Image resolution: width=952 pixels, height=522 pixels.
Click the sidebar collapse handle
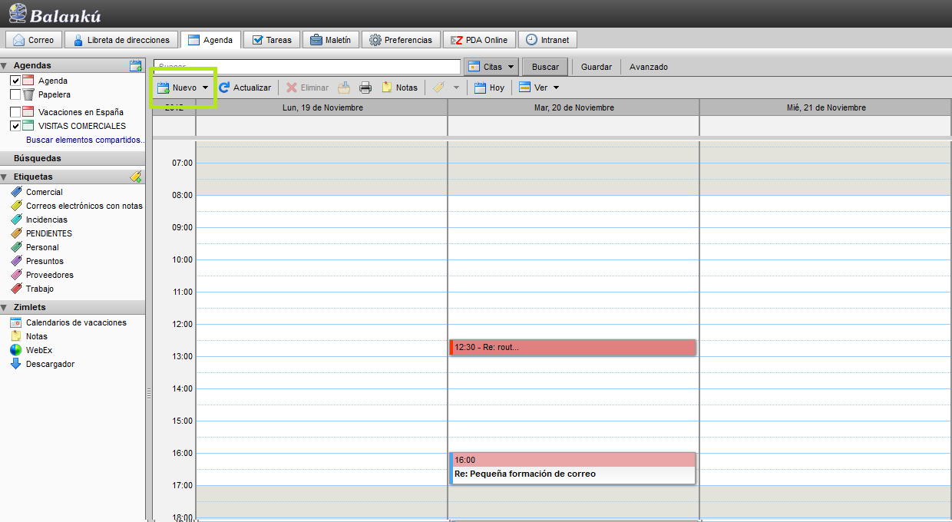(149, 392)
